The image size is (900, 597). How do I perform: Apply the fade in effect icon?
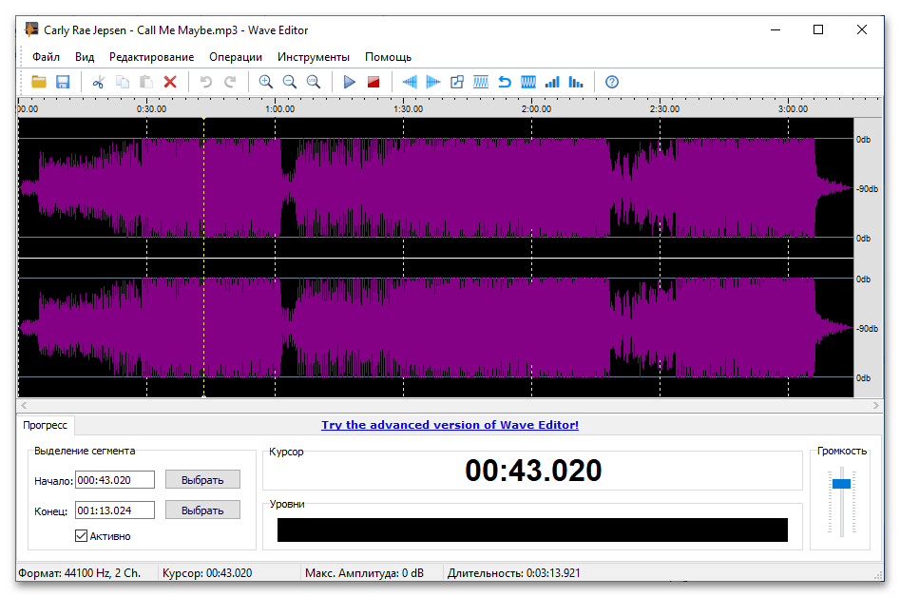pyautogui.click(x=410, y=82)
